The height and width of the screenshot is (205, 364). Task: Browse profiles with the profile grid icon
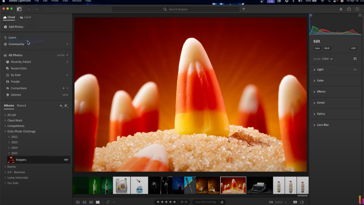coord(355,59)
